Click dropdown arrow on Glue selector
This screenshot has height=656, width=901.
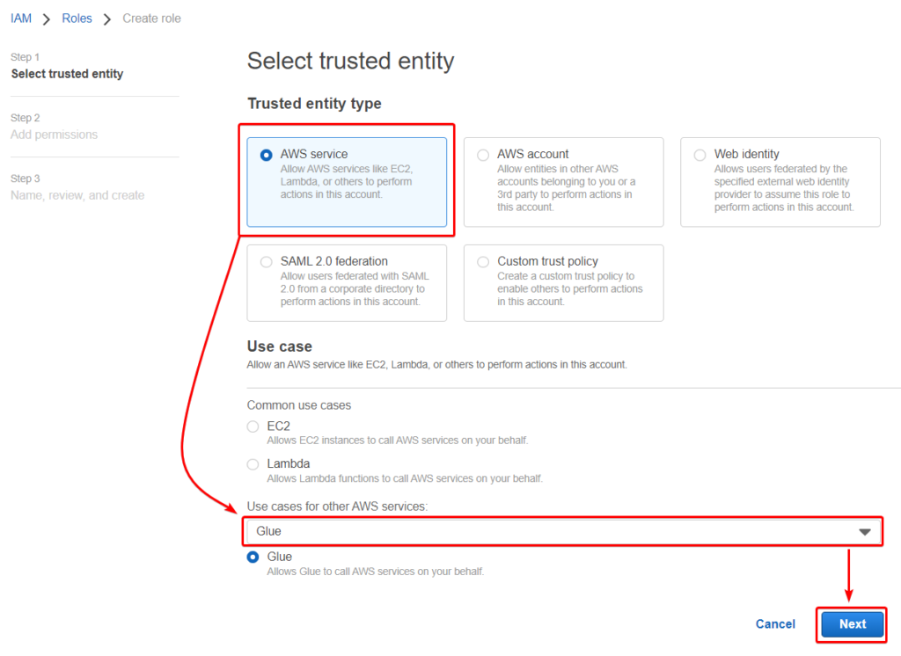pyautogui.click(x=865, y=532)
